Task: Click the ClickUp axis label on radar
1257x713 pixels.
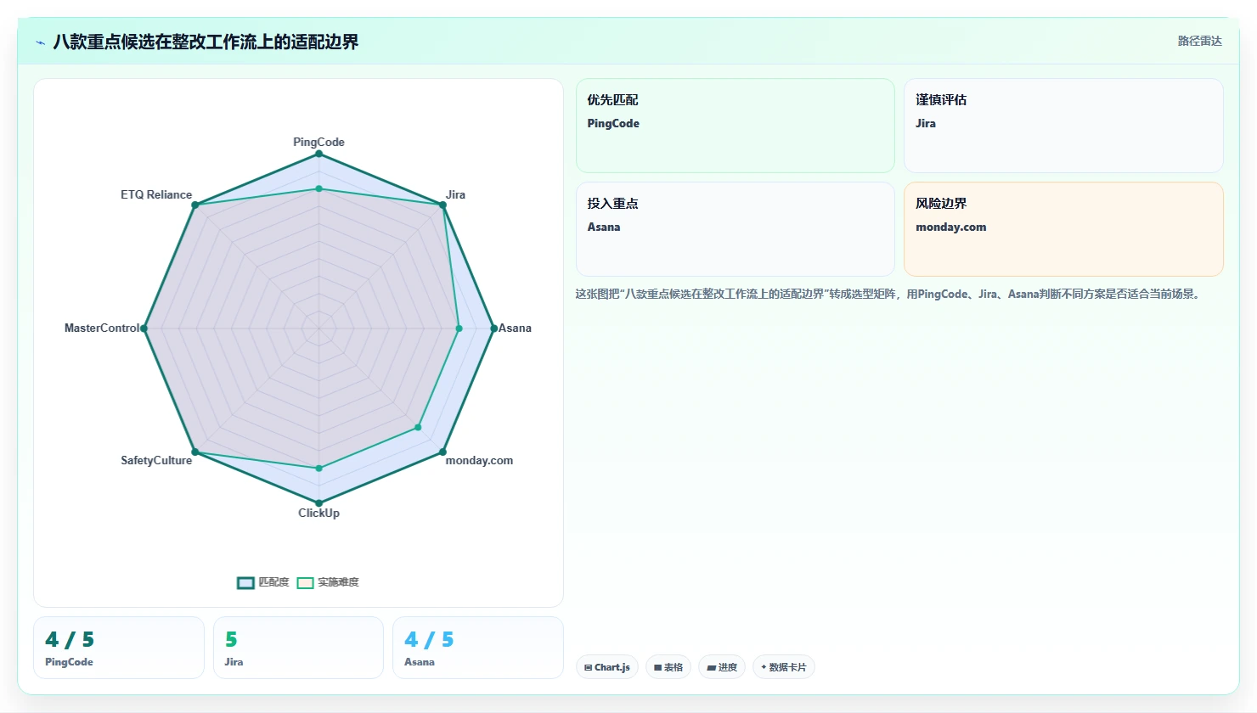Action: 318,513
